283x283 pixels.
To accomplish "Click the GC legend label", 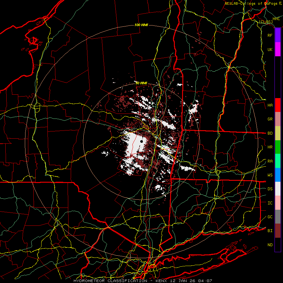I will click(x=270, y=217).
